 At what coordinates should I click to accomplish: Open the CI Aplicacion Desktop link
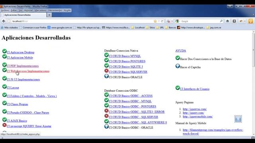(x=20, y=52)
